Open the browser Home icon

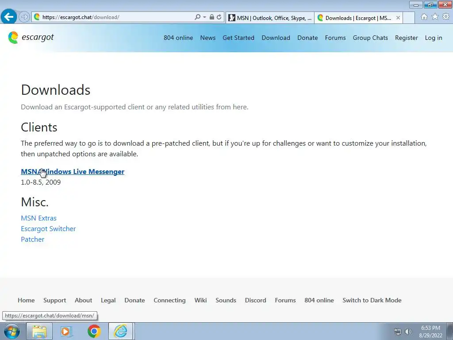click(x=424, y=17)
